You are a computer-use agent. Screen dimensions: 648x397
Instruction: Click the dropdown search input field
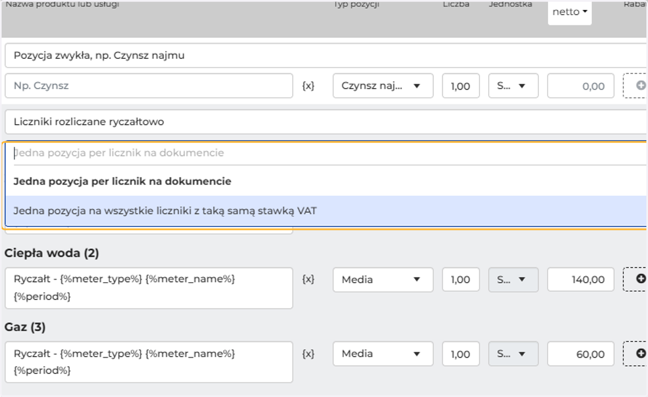[x=330, y=153]
